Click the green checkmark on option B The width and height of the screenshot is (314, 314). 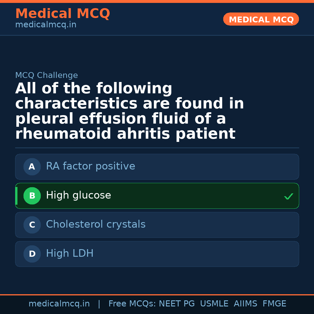click(288, 197)
